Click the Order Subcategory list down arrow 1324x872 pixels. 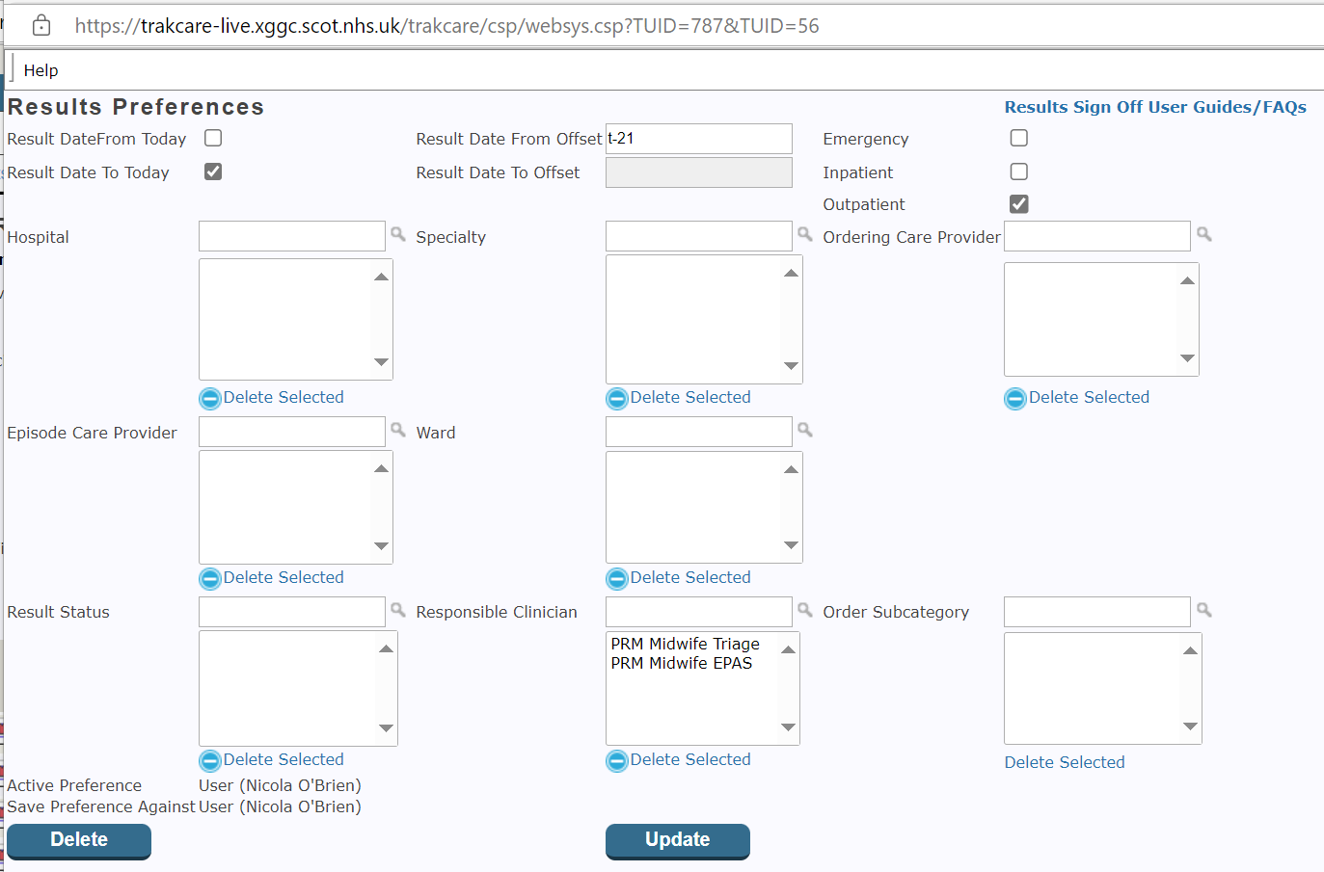[1190, 727]
